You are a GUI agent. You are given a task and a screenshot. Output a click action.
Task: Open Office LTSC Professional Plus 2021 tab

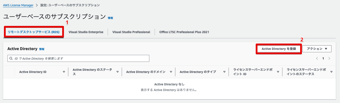coord(184,32)
